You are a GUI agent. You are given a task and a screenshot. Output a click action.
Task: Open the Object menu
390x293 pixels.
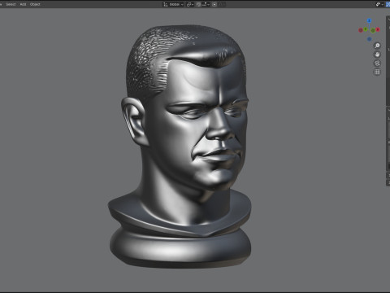(x=35, y=4)
